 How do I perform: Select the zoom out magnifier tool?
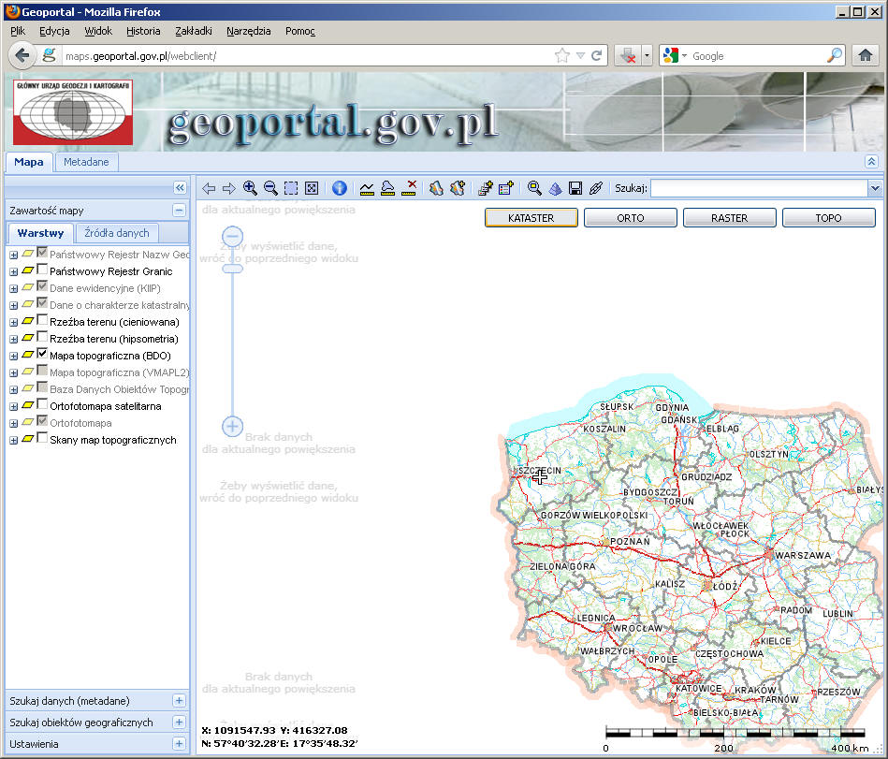tap(270, 188)
